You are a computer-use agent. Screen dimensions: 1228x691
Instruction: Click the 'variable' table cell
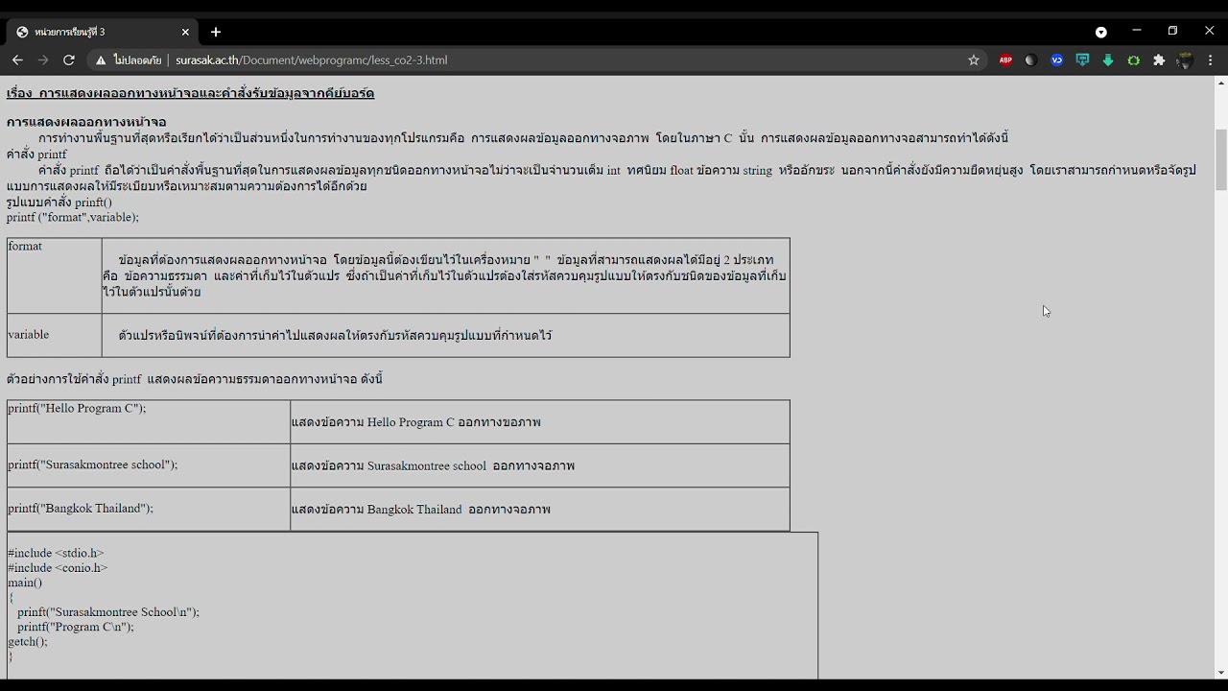point(55,335)
